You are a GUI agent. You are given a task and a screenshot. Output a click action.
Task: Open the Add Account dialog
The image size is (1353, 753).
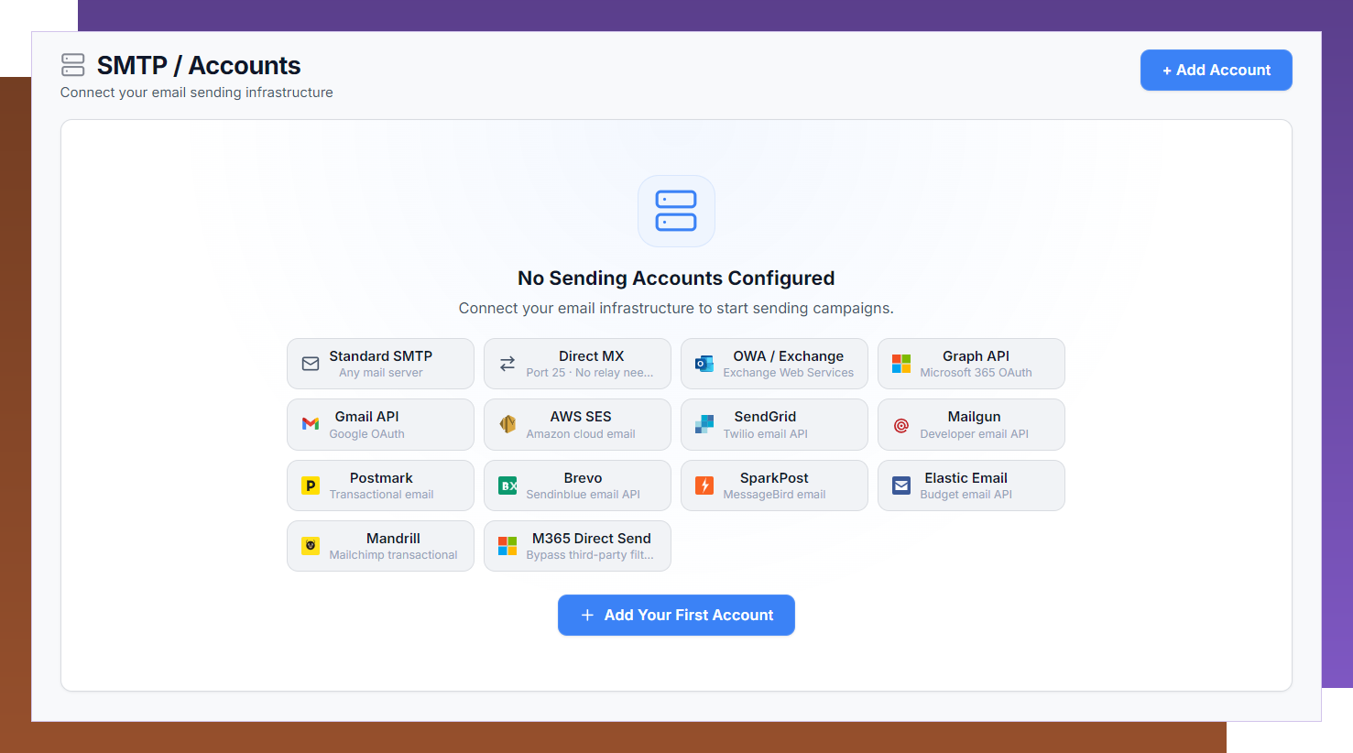point(1216,70)
